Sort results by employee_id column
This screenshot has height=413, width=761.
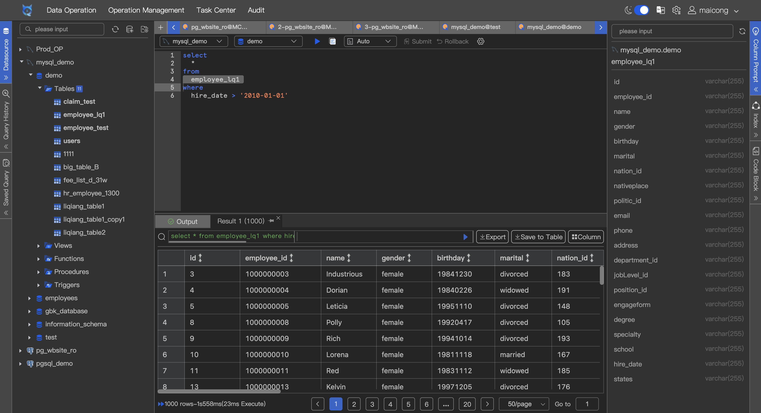291,258
